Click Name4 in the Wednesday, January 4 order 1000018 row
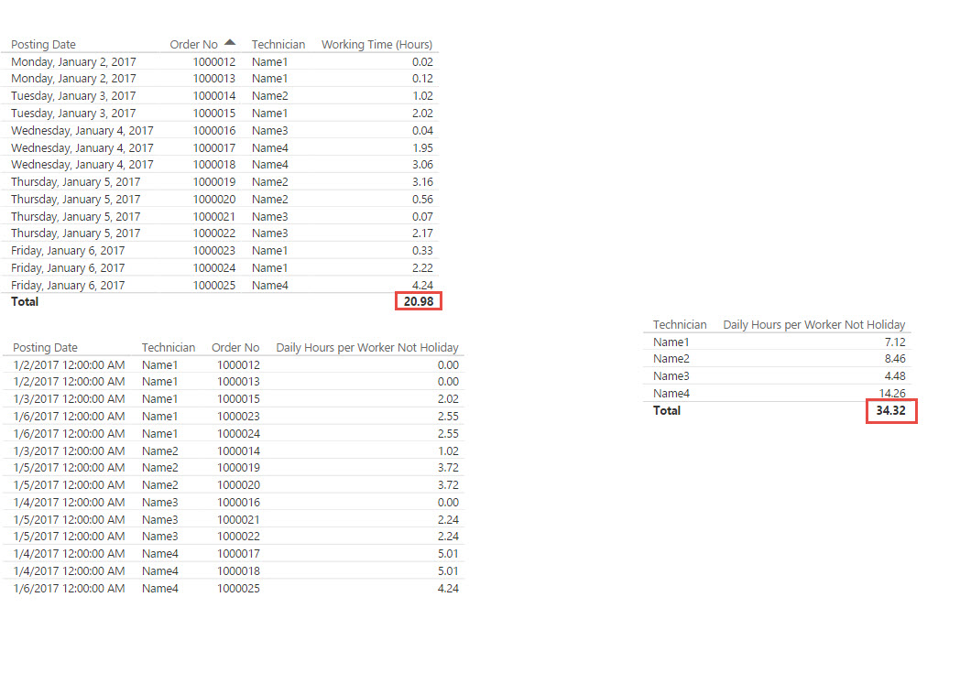960x673 pixels. point(270,165)
